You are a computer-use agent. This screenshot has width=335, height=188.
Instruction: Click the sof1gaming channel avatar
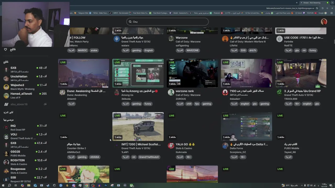[x=171, y=39]
